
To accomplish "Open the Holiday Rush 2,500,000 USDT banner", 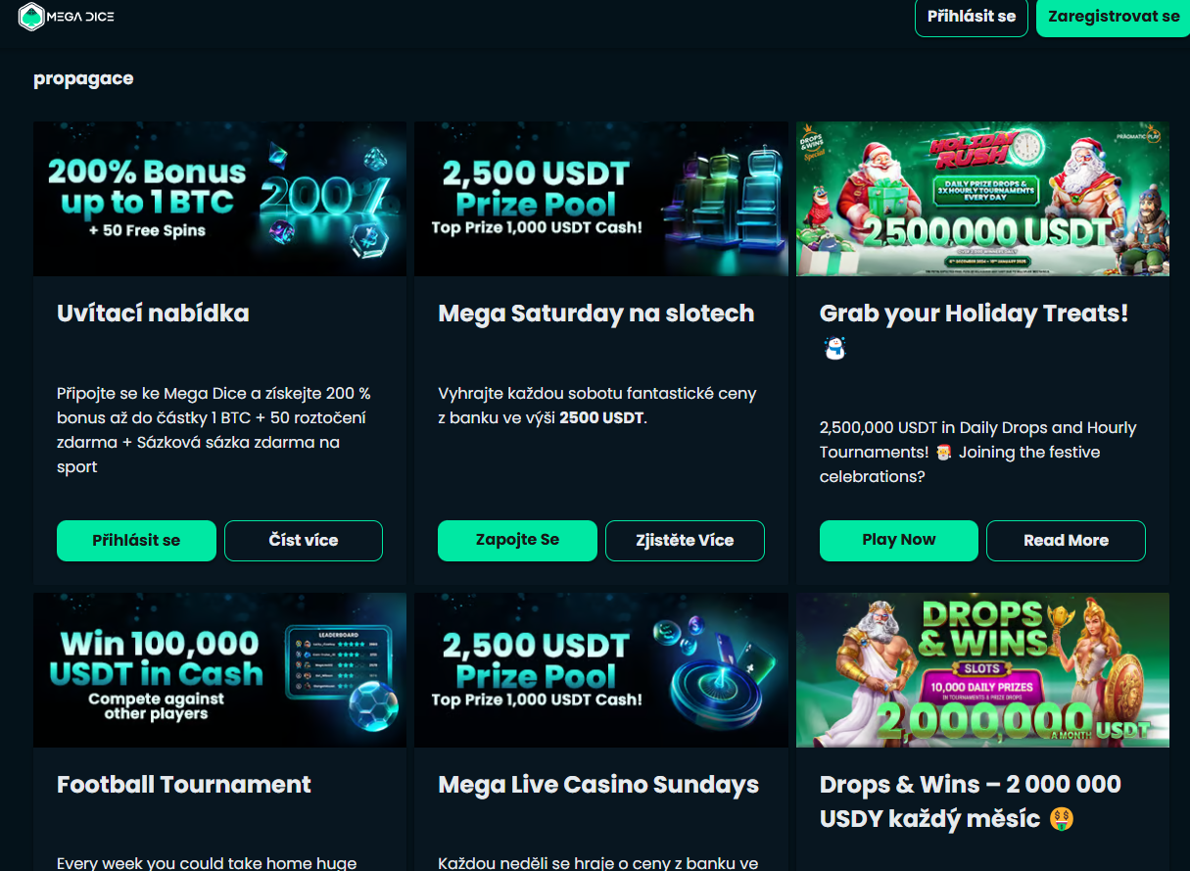I will click(982, 199).
